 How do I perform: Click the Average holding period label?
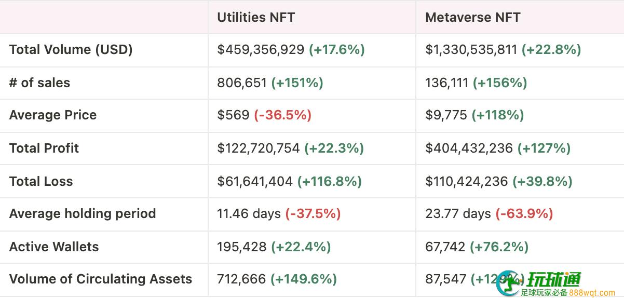click(x=83, y=214)
